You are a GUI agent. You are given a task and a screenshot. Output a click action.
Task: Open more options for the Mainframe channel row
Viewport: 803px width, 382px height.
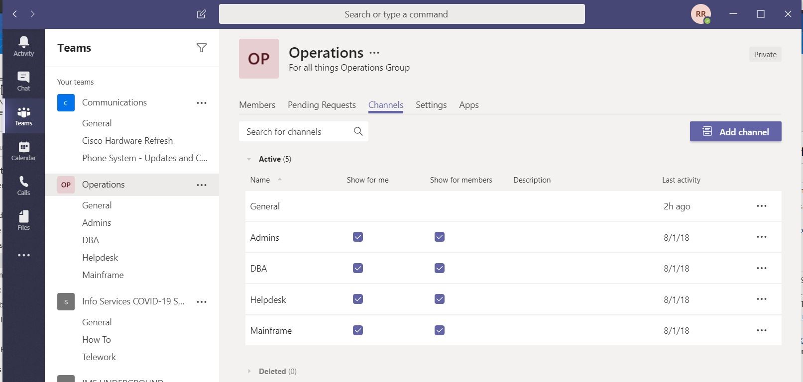coord(762,330)
